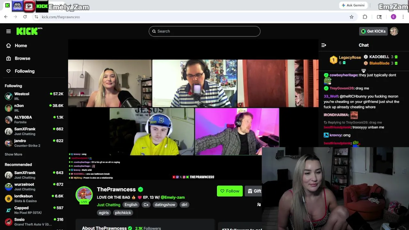Open Chrome profile E avatar
The width and height of the screenshot is (409, 230).
393,17
